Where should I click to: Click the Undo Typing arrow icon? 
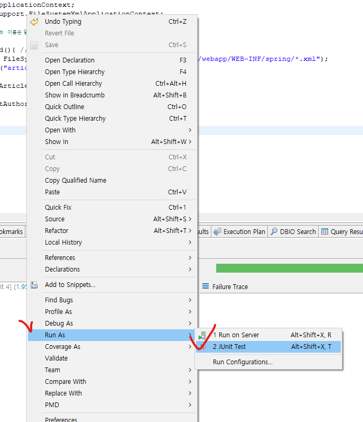34,22
